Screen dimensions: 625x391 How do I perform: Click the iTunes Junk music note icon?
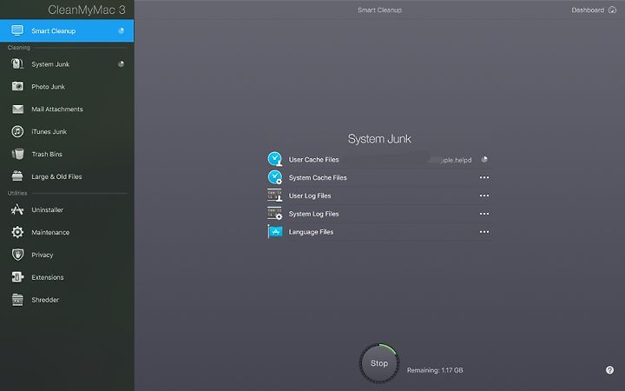[17, 131]
